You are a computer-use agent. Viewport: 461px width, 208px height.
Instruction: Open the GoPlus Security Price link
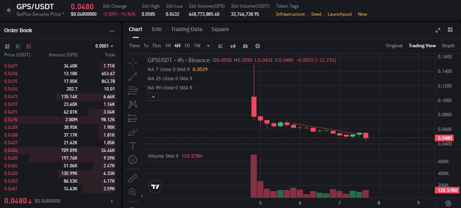tap(40, 14)
